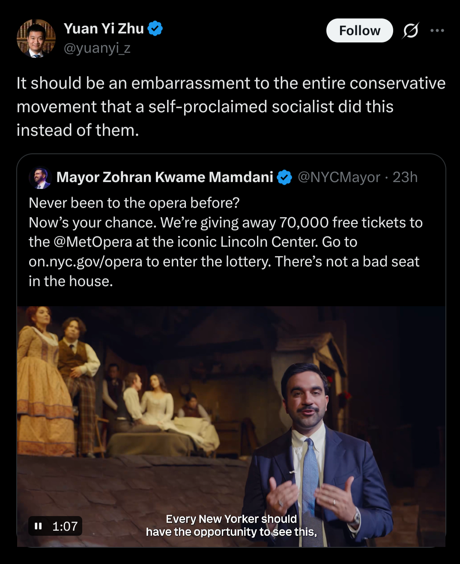
Task: Click the Mayor's verified checkmark badge
Action: pos(284,177)
